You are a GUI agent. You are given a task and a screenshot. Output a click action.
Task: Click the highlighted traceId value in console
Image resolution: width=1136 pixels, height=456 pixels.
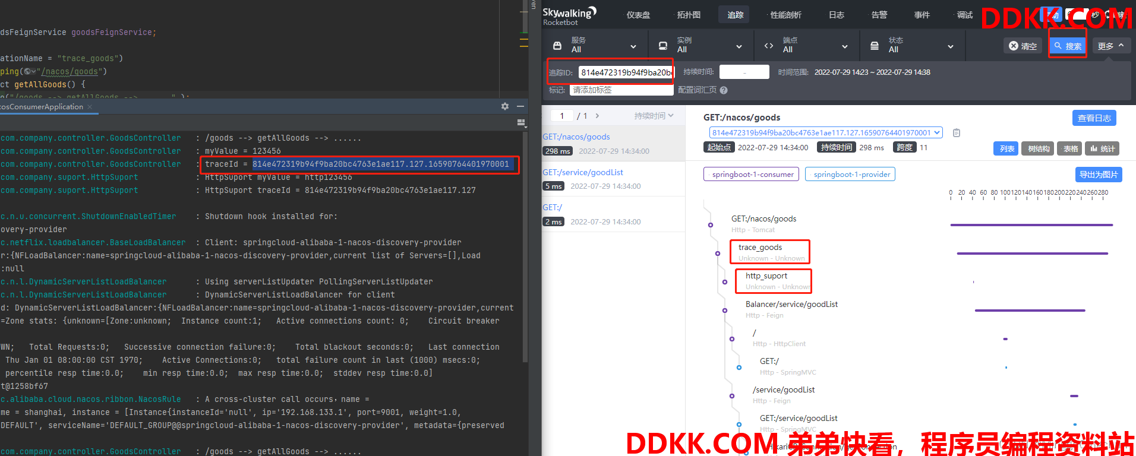point(381,164)
